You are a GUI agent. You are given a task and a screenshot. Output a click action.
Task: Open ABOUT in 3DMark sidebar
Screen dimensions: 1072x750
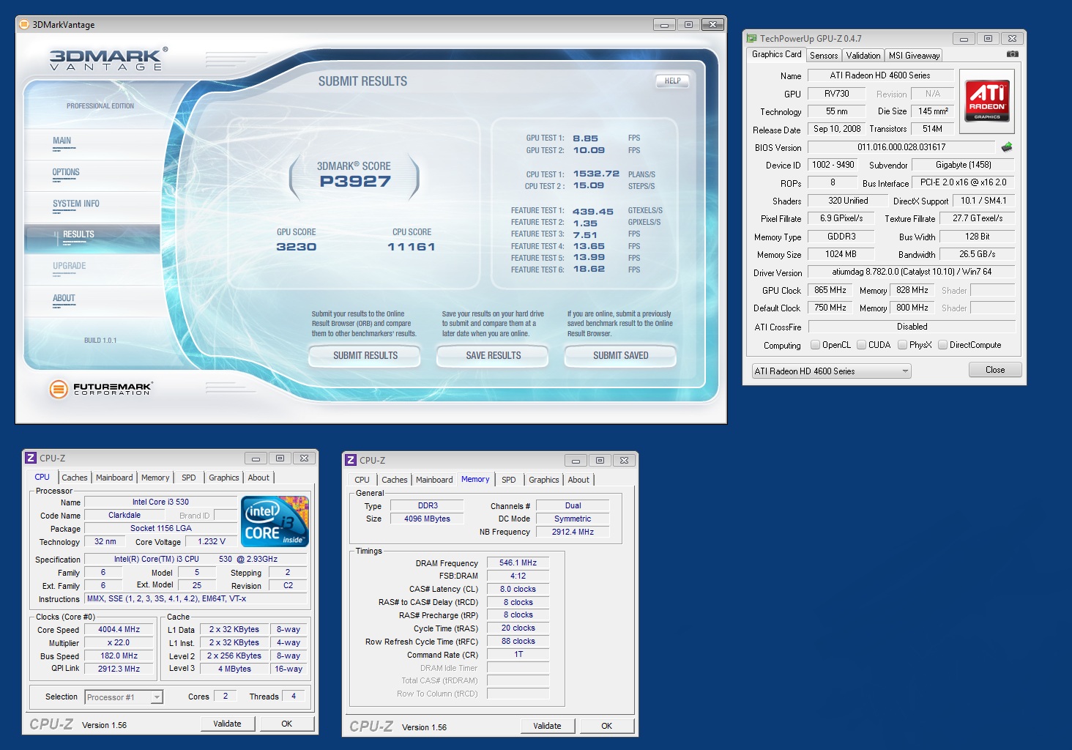[x=92, y=300]
